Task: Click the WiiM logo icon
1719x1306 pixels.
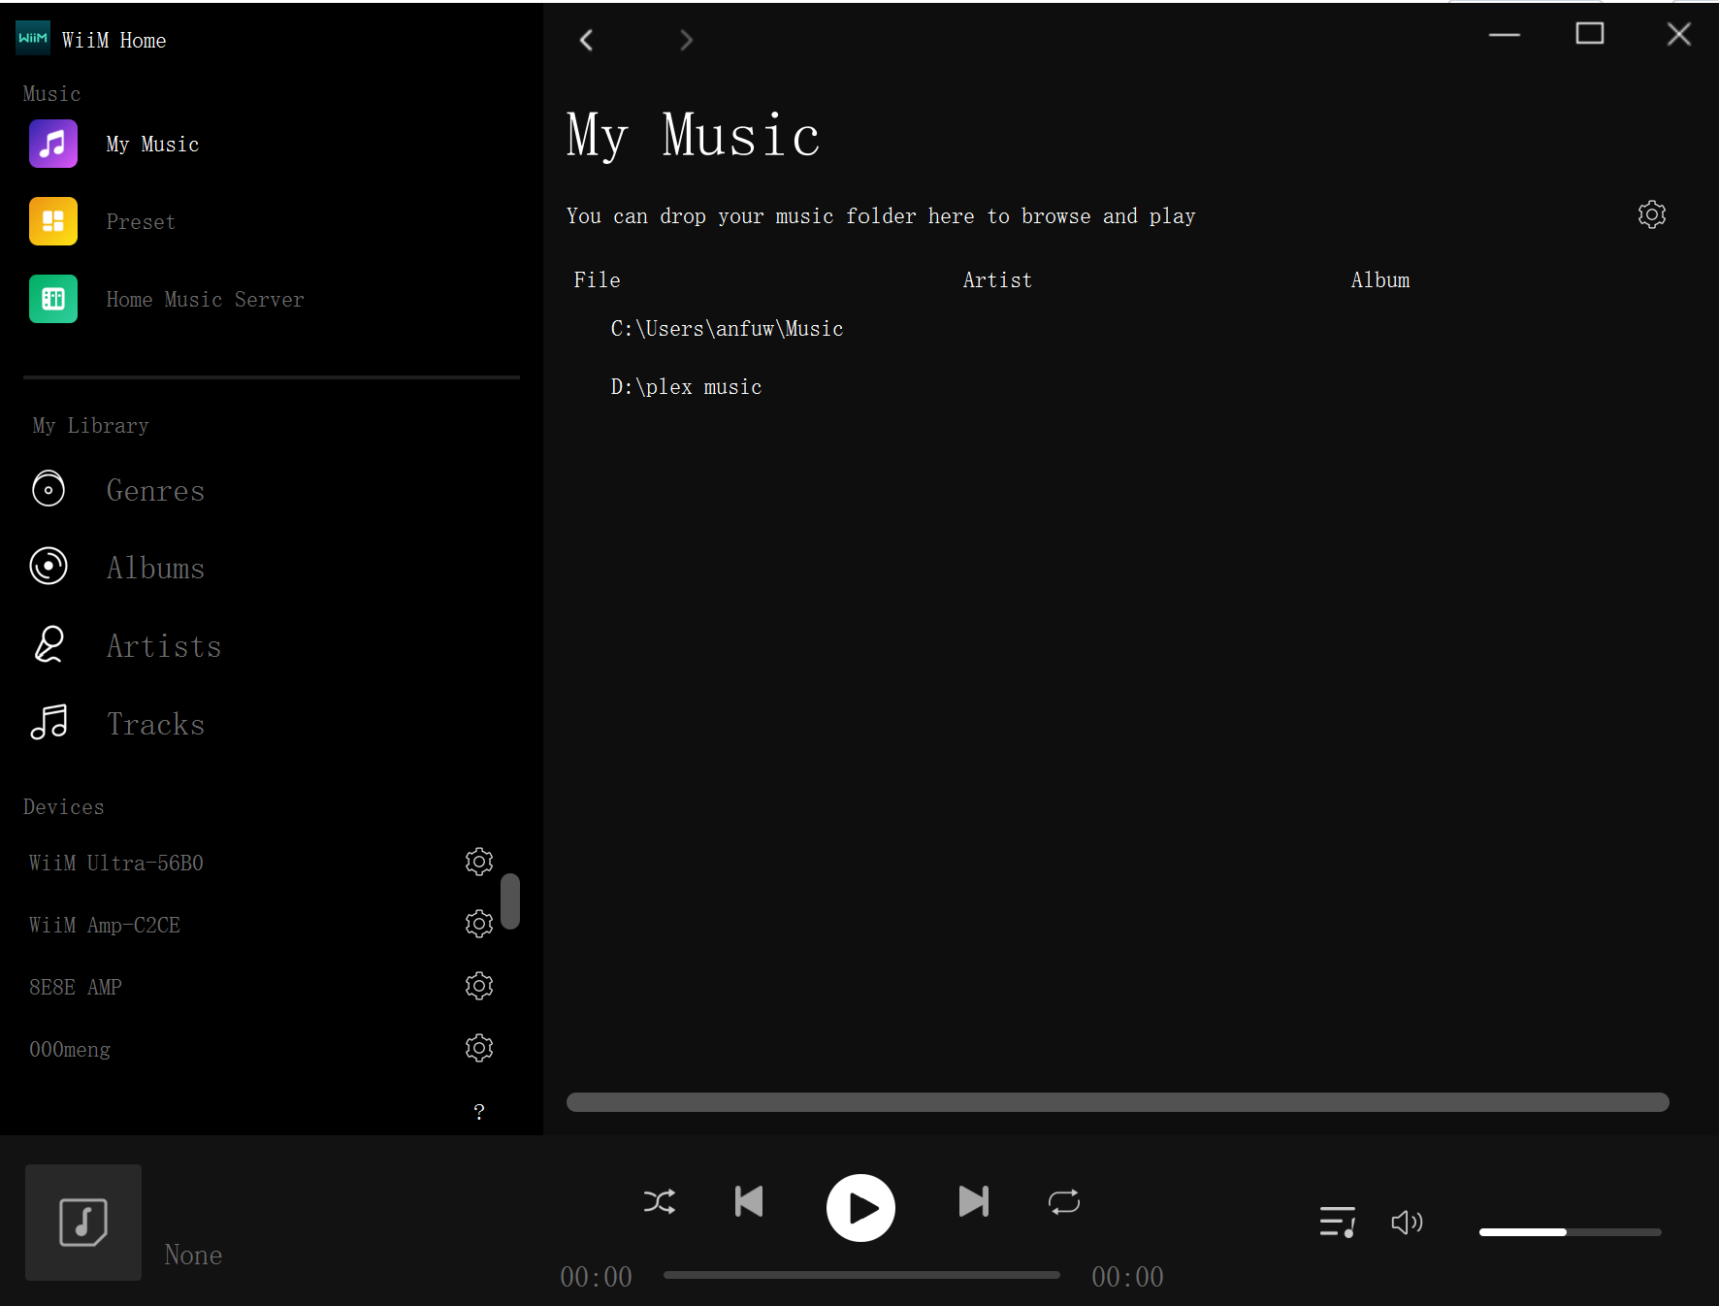Action: [33, 38]
